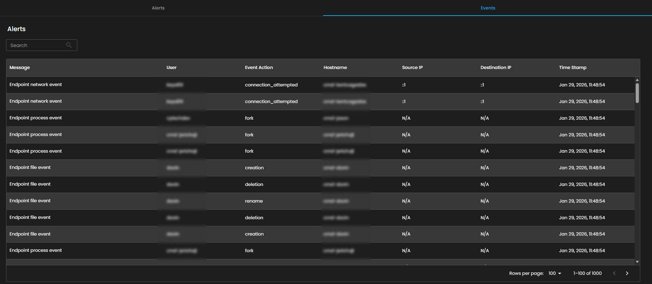The height and width of the screenshot is (284, 652).
Task: Click the magnifier icon in the search box
Action: 69,45
